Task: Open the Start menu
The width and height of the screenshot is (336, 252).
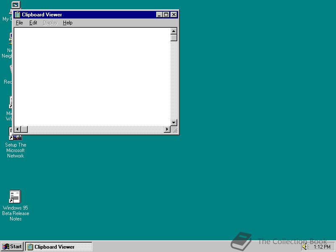Action: click(12, 247)
